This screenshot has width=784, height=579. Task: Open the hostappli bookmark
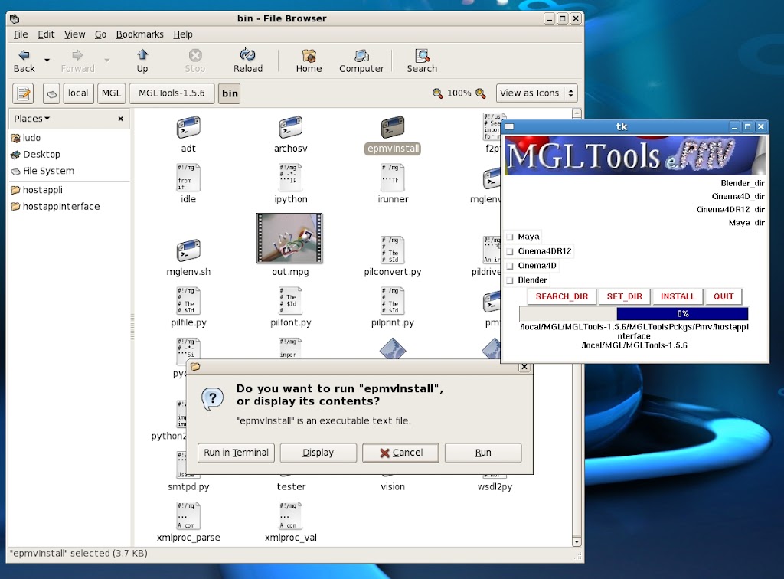coord(37,189)
